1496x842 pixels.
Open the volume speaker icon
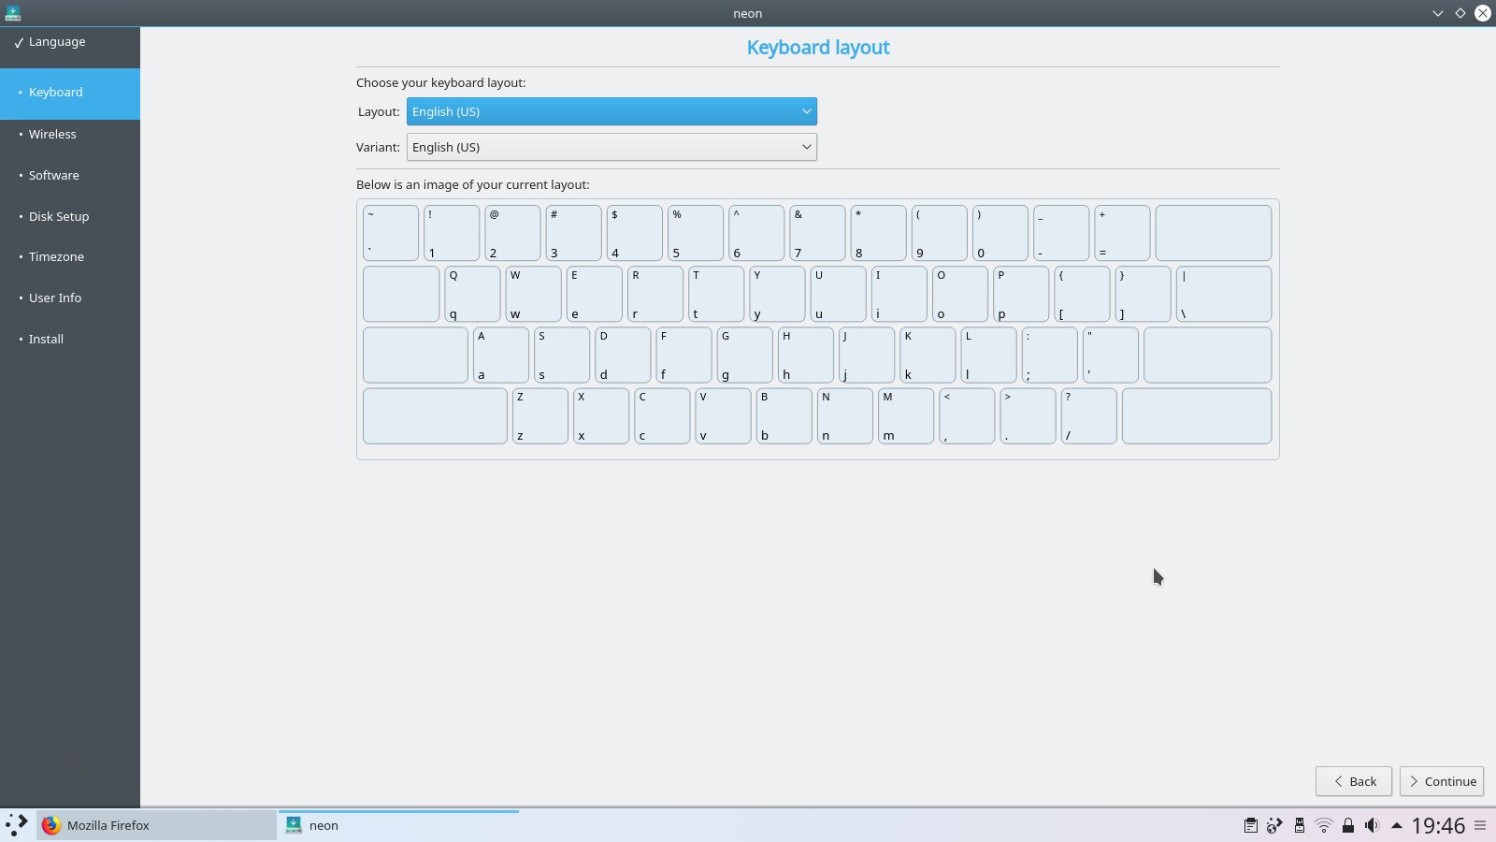coord(1372,825)
